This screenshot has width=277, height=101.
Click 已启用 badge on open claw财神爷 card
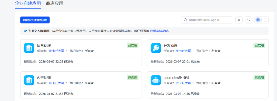[x=259, y=78]
